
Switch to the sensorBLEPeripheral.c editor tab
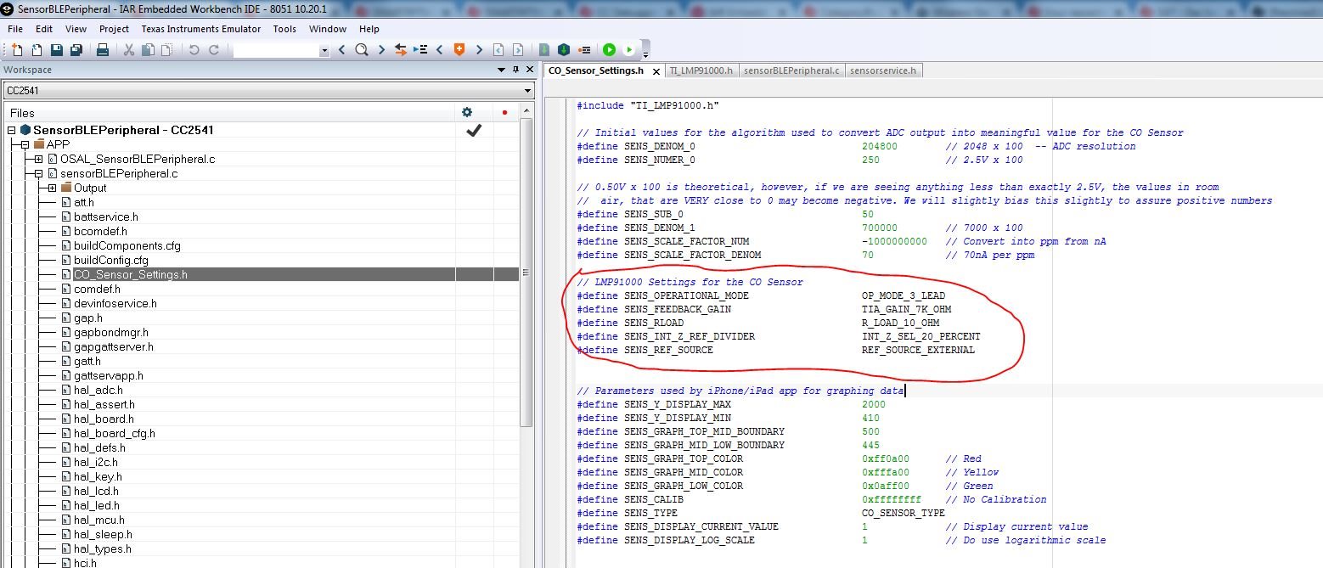pyautogui.click(x=791, y=70)
